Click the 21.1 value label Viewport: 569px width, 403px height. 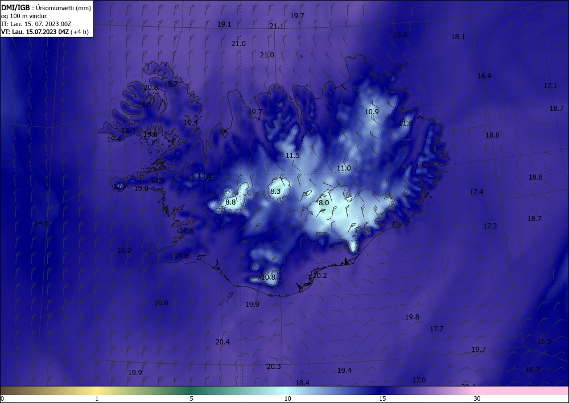click(x=277, y=26)
